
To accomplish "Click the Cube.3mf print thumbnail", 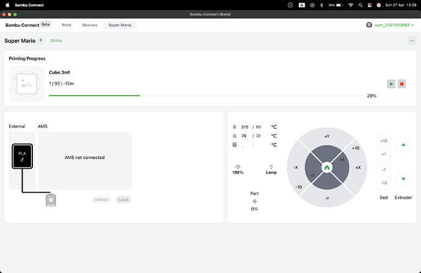I will point(27,83).
